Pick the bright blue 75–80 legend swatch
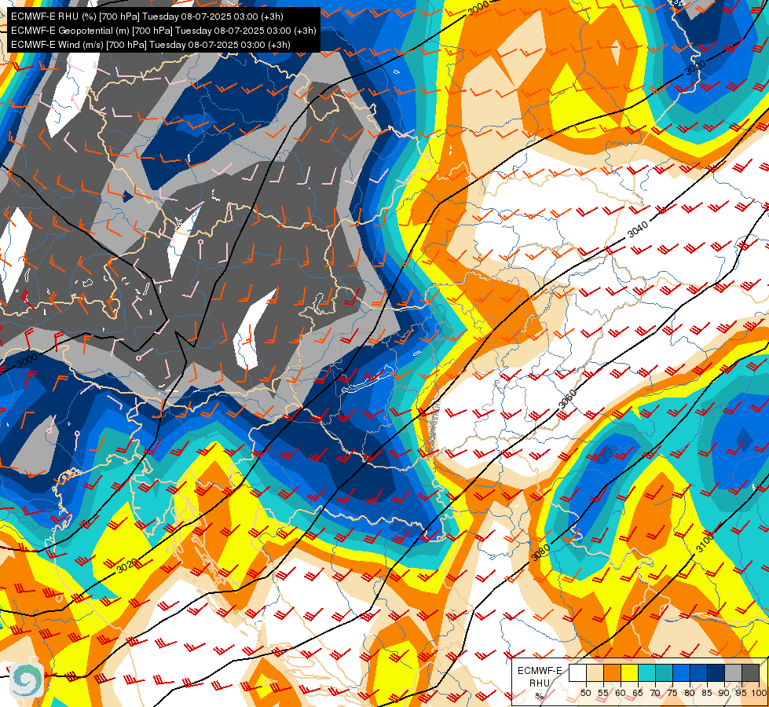The height and width of the screenshot is (707, 769). coord(681,672)
